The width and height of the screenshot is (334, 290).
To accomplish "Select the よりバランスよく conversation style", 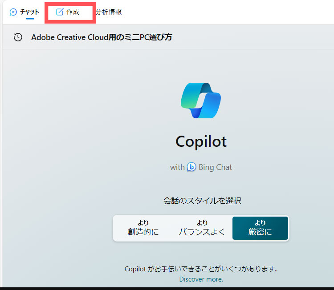I will tap(202, 228).
